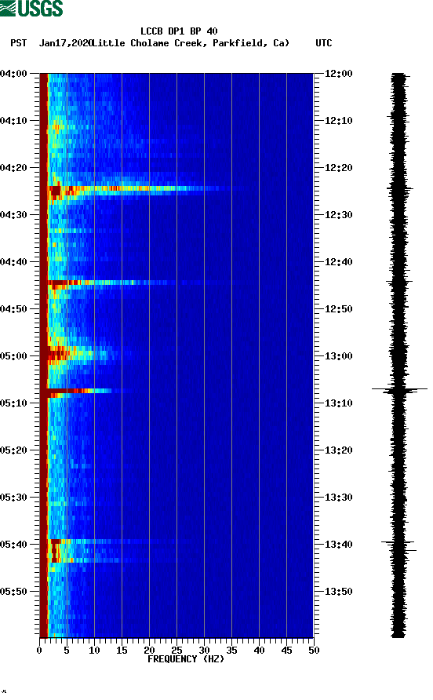Click the '04:40' PST time label
Screen dimensions: 433x700
(x=13, y=261)
